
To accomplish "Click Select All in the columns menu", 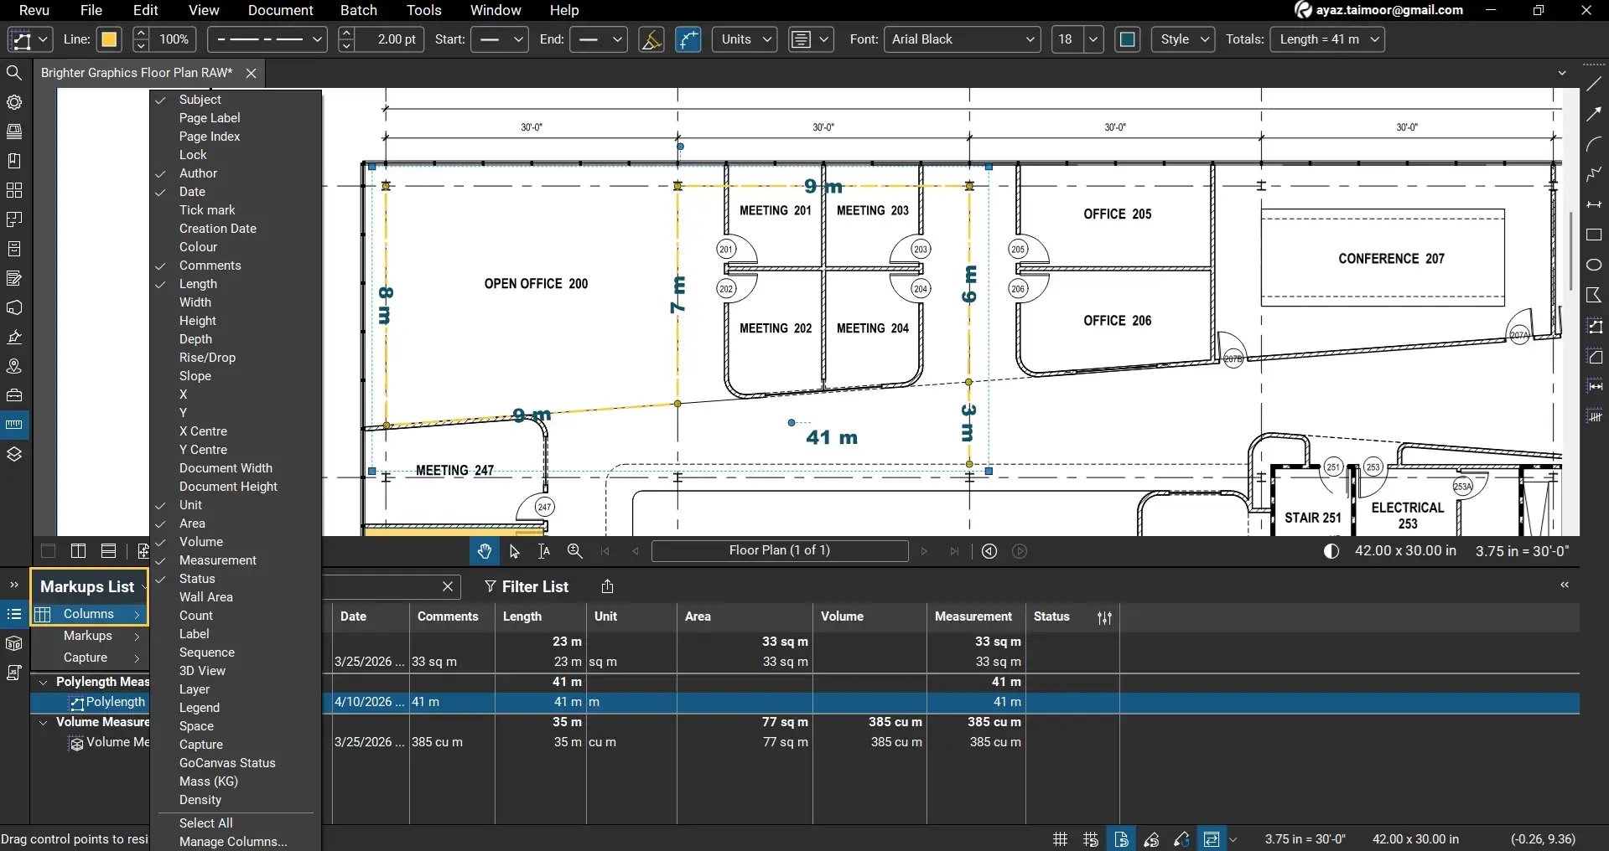I will (205, 823).
